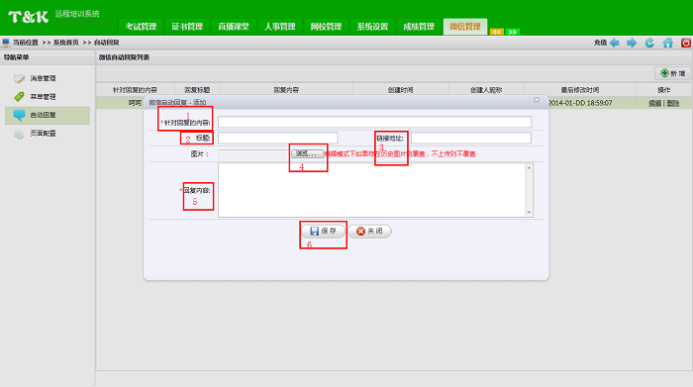Open 页面配置 in the sidebar
Screen dimensions: 693x387
43,133
